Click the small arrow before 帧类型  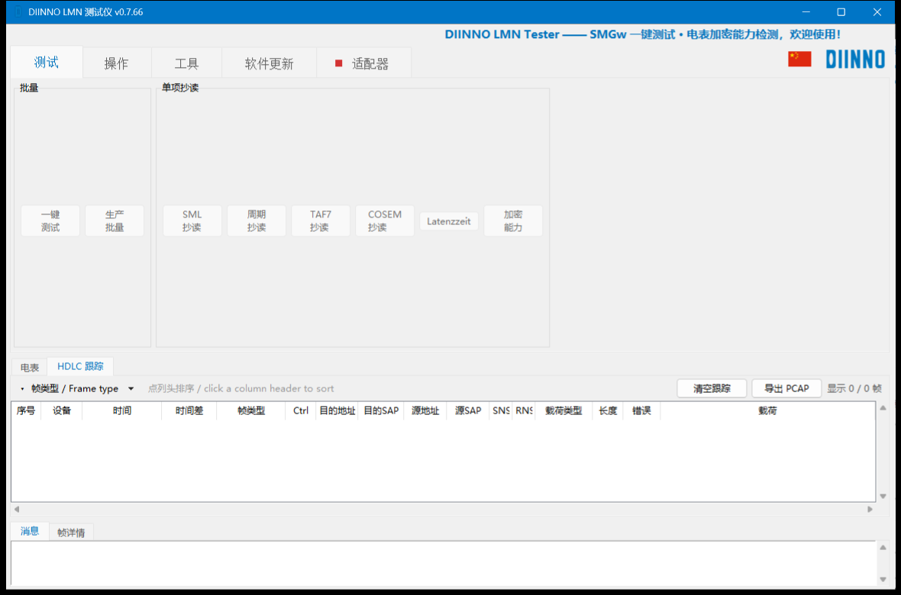22,389
